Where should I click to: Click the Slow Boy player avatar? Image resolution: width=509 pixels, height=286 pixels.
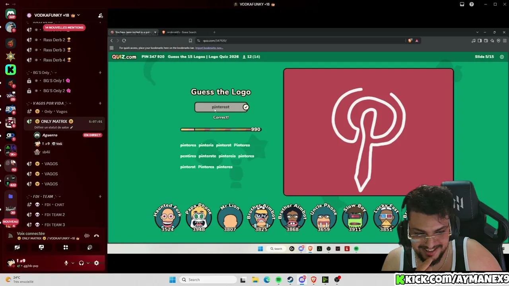(355, 218)
